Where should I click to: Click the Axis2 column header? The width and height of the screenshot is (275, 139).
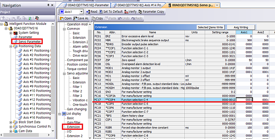pos(261,32)
